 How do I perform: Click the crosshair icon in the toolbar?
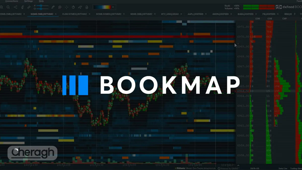[x=66, y=7]
